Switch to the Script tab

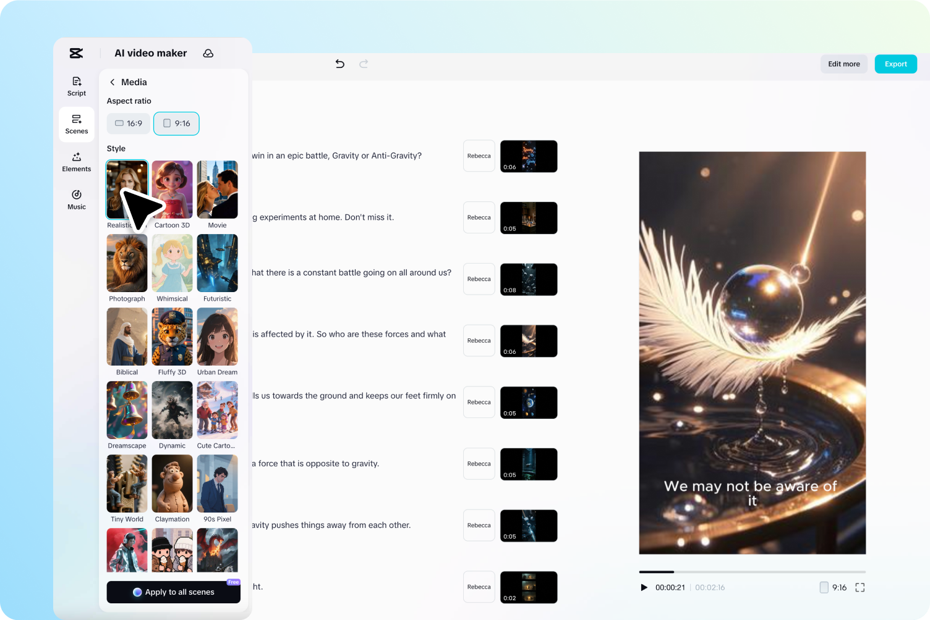pyautogui.click(x=76, y=86)
